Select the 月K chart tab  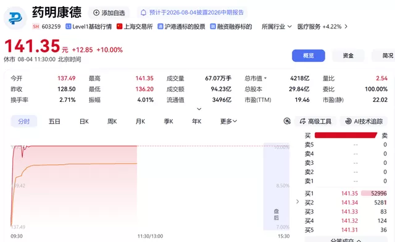point(140,122)
